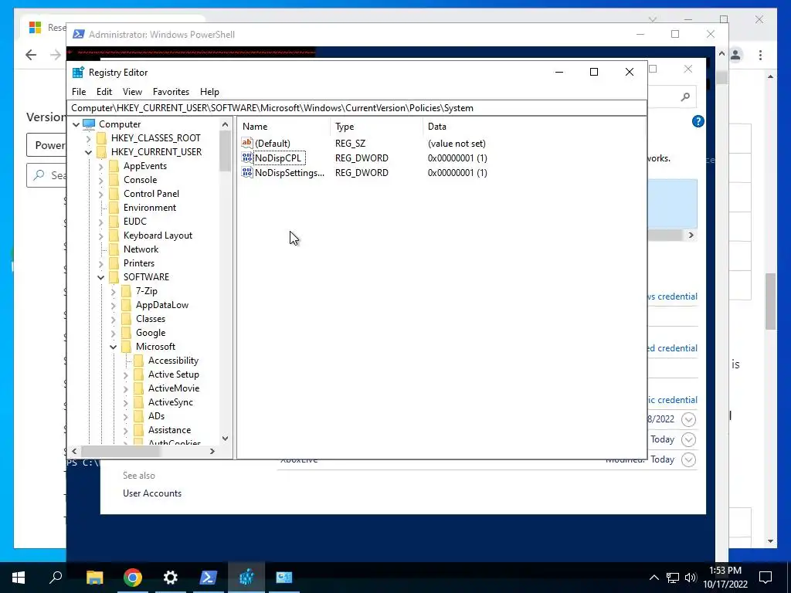Collapse the Microsoft key
This screenshot has width=791, height=593.
[113, 347]
